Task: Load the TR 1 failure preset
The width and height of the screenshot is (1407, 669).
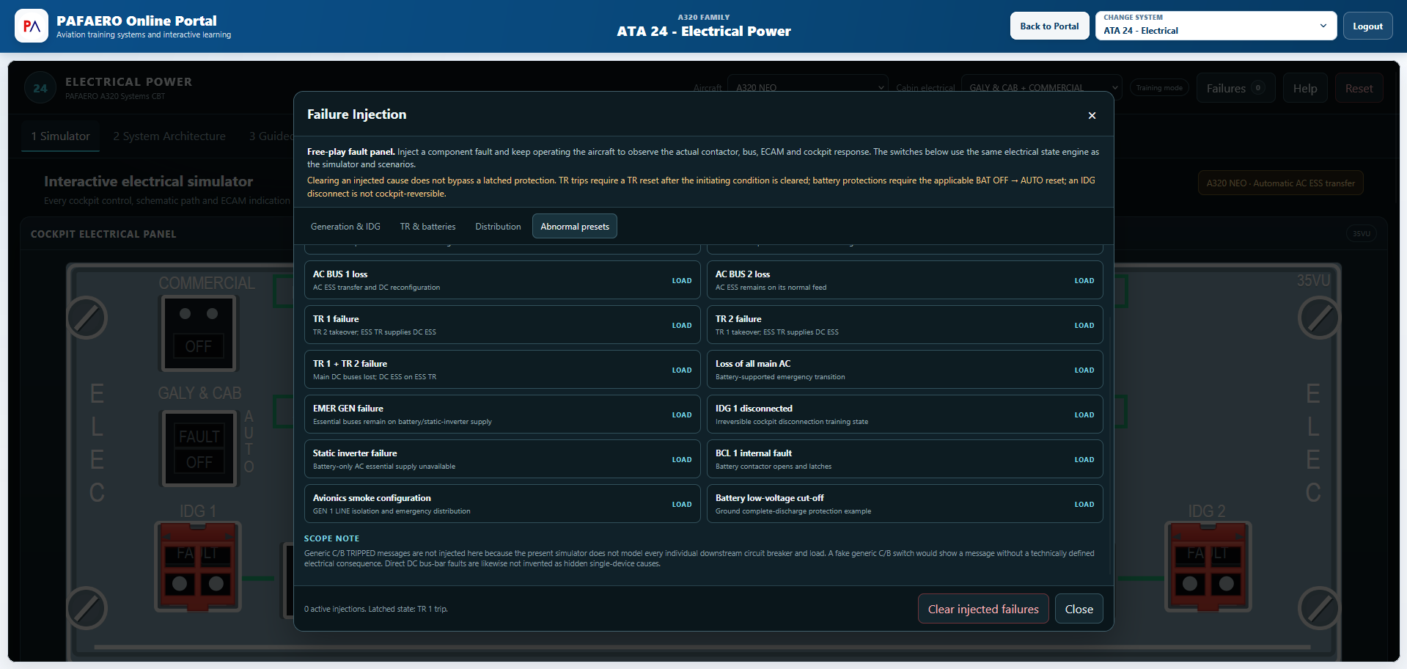Action: tap(682, 326)
